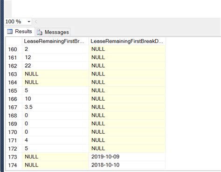Select all via grid top-left corner cell
Viewport: 221px width, 172px height.
[14, 41]
